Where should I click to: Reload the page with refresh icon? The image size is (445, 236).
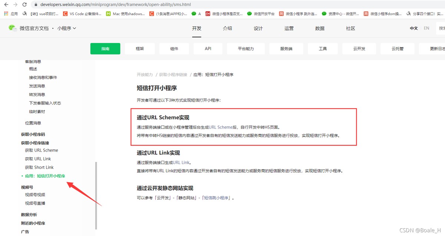click(24, 5)
